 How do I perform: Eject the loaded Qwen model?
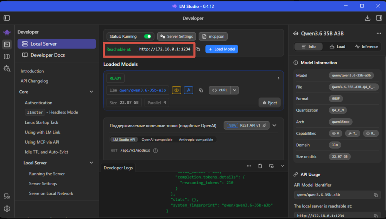coord(270,103)
